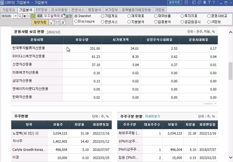This screenshot has width=233, height=162.
Task: Click the stock code input field 065680
Action: click(7, 16)
